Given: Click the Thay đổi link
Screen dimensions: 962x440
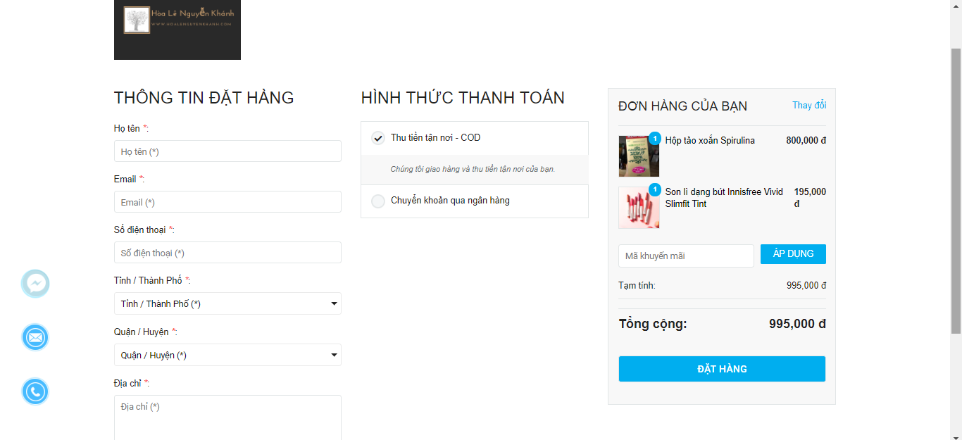Looking at the screenshot, I should pos(809,106).
